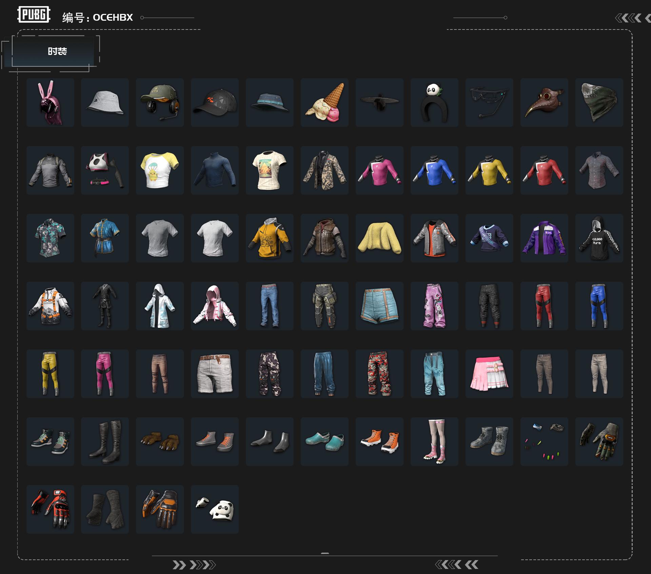Select the pink bunny ears helmet

point(50,102)
